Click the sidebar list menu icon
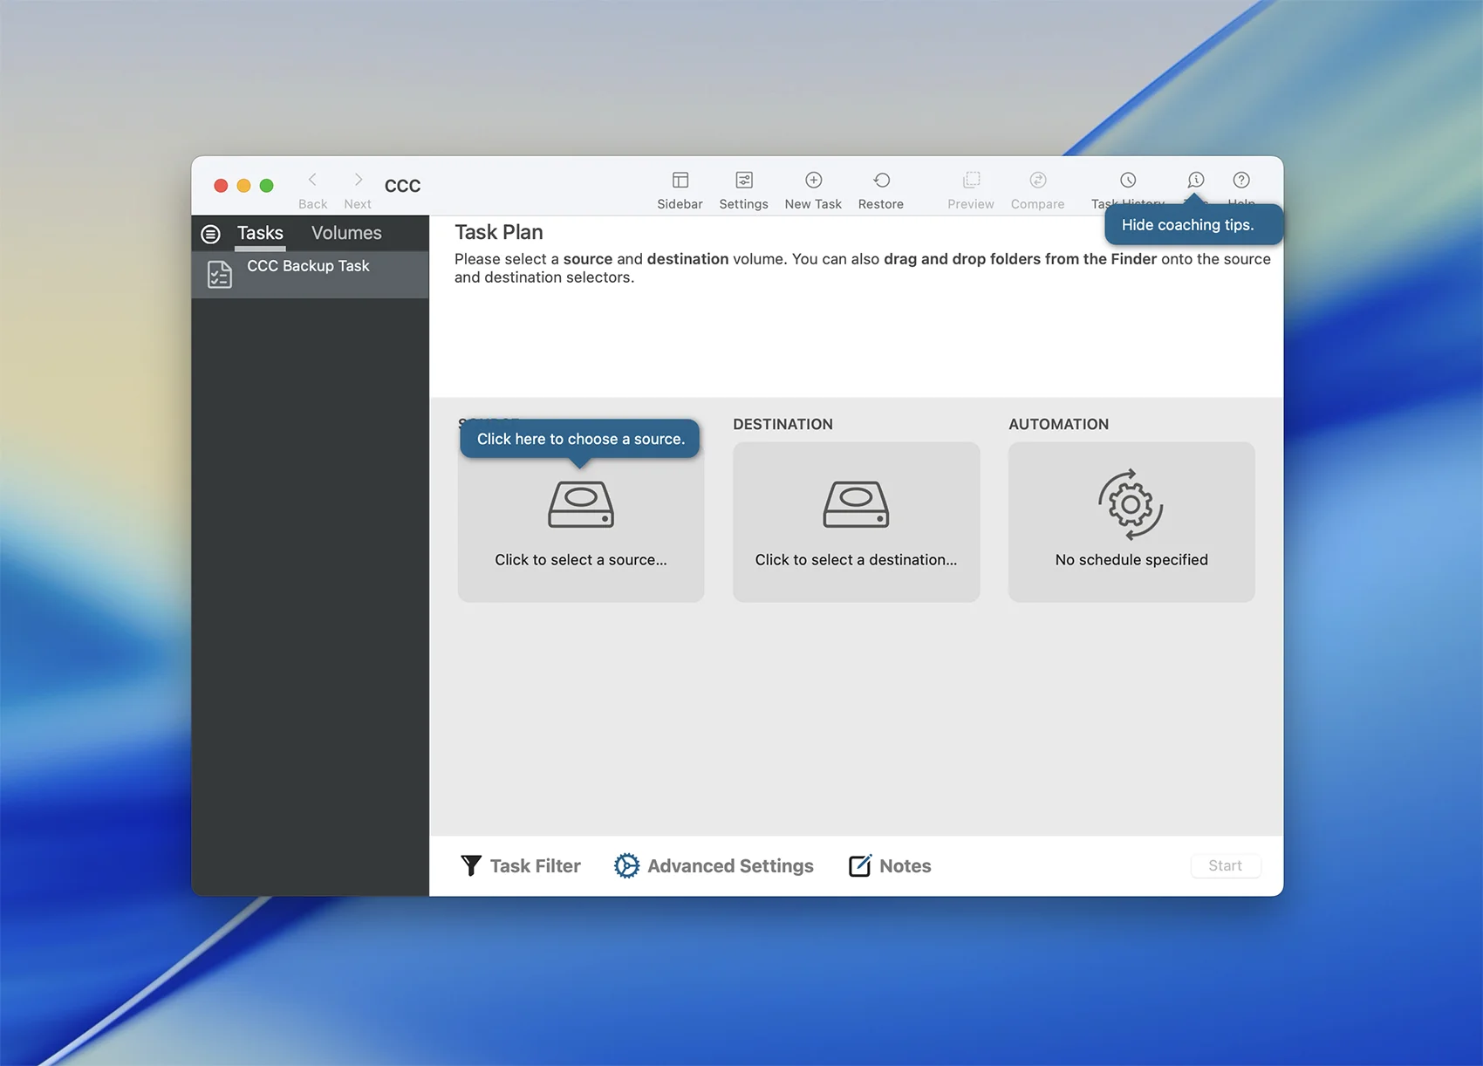Image resolution: width=1483 pixels, height=1066 pixels. click(210, 234)
